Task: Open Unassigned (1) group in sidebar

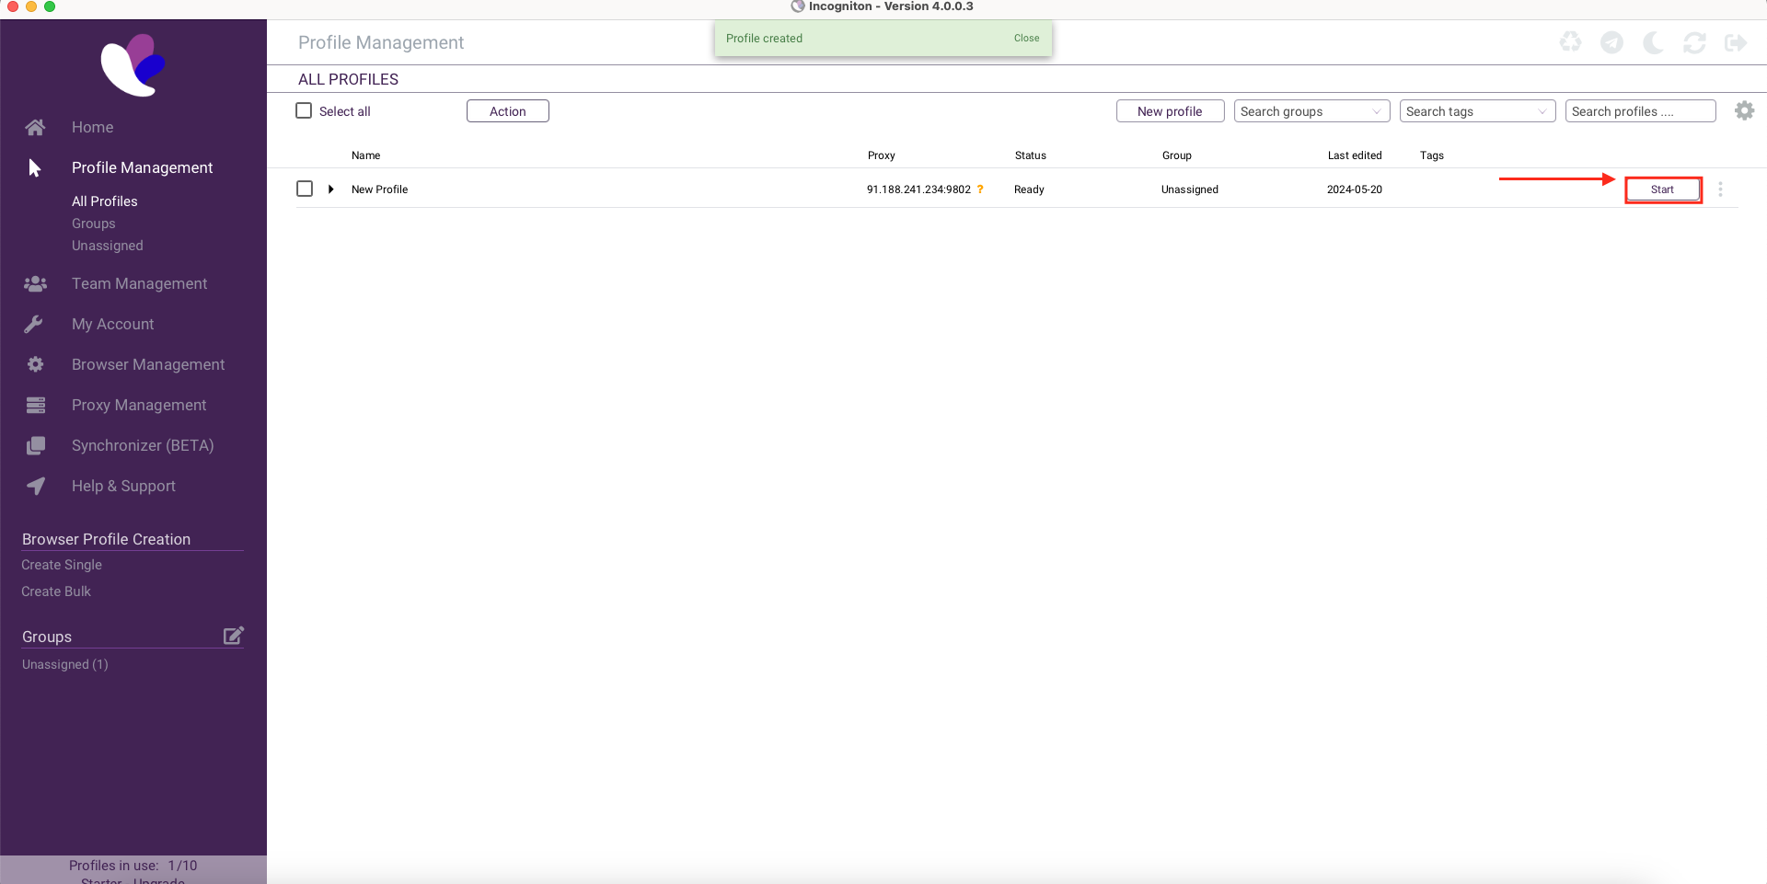Action: [x=65, y=664]
